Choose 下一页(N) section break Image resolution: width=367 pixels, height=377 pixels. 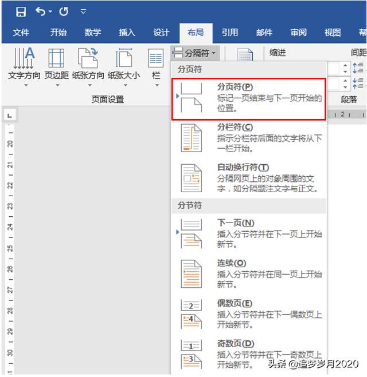[x=249, y=234]
